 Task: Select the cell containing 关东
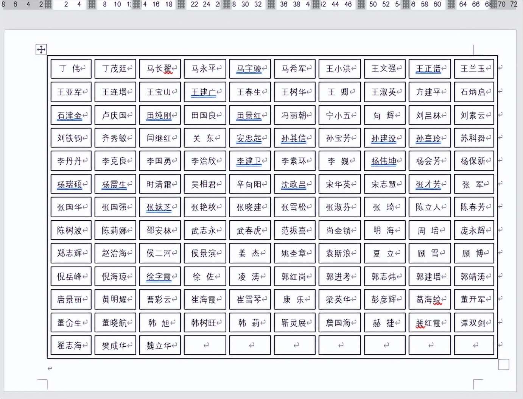click(205, 138)
